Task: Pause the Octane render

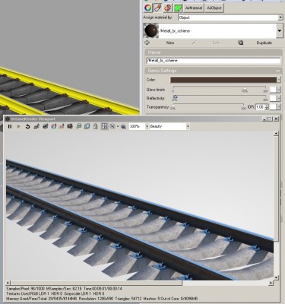Action: (x=10, y=126)
